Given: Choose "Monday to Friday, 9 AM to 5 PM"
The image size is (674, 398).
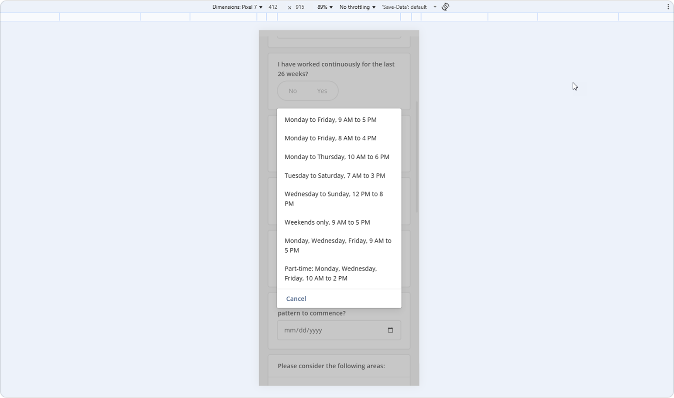Looking at the screenshot, I should coord(330,120).
